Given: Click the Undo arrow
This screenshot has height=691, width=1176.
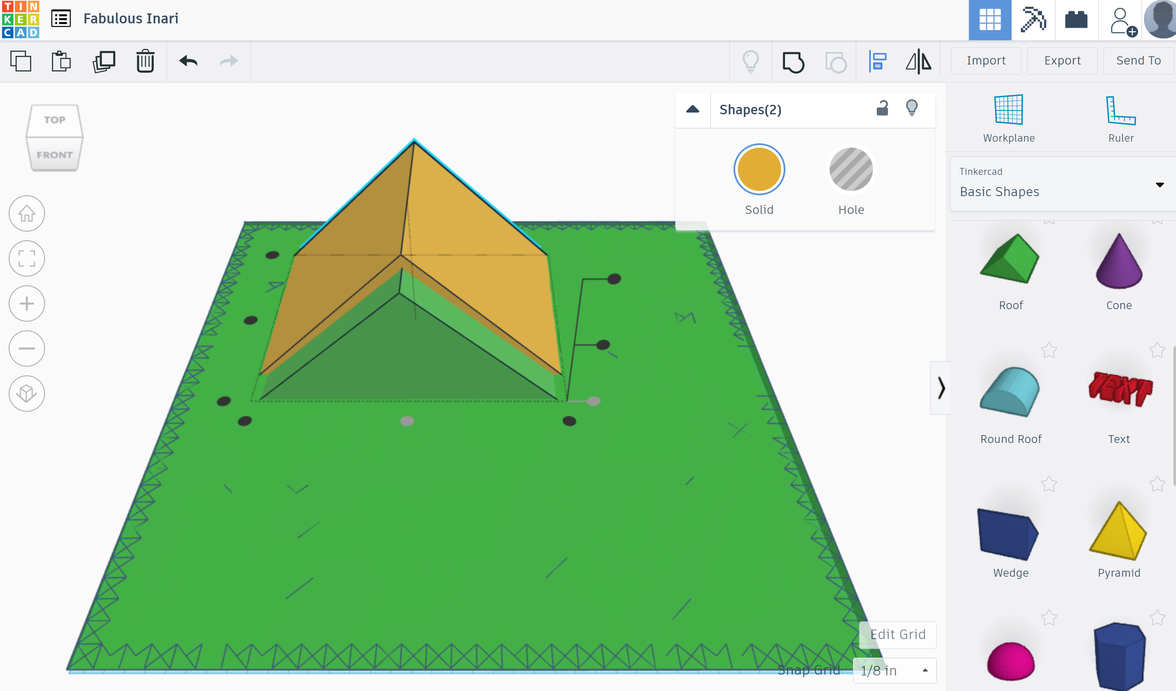Looking at the screenshot, I should [x=188, y=61].
